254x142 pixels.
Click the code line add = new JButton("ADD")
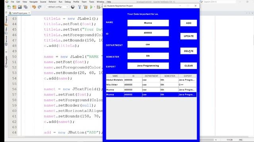73,133
